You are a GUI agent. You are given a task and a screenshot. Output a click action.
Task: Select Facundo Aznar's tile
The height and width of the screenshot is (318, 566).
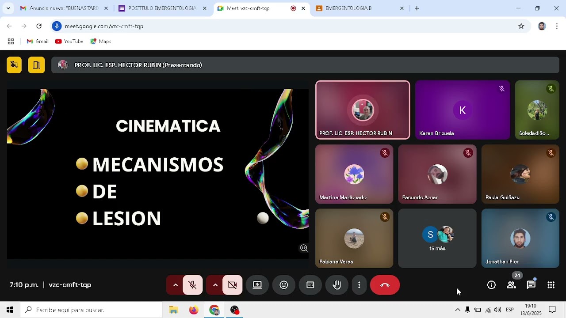click(x=437, y=174)
